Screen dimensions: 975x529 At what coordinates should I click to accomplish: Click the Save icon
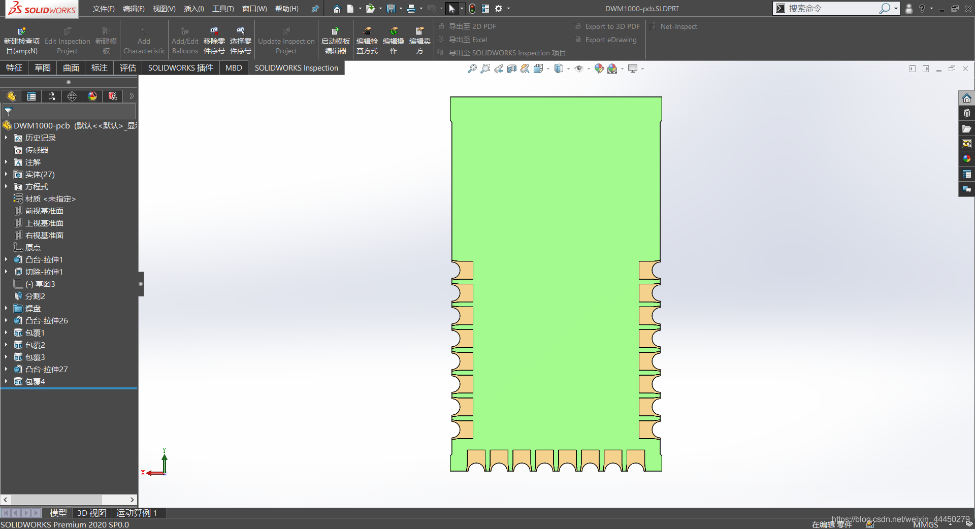click(x=391, y=9)
